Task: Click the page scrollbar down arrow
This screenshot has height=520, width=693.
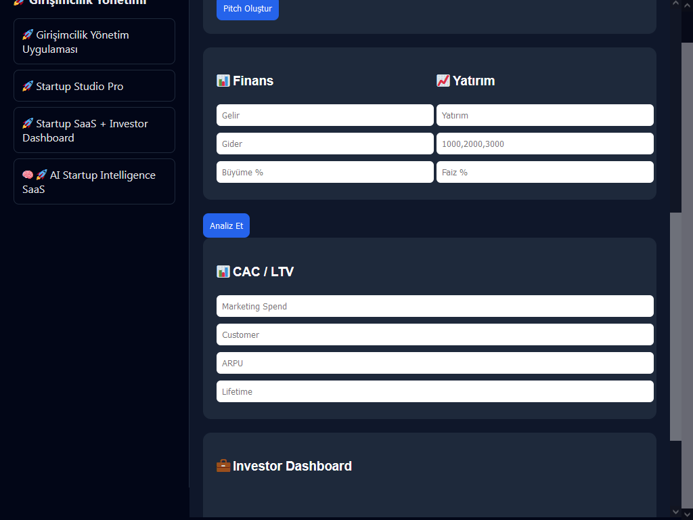Action: click(676, 512)
